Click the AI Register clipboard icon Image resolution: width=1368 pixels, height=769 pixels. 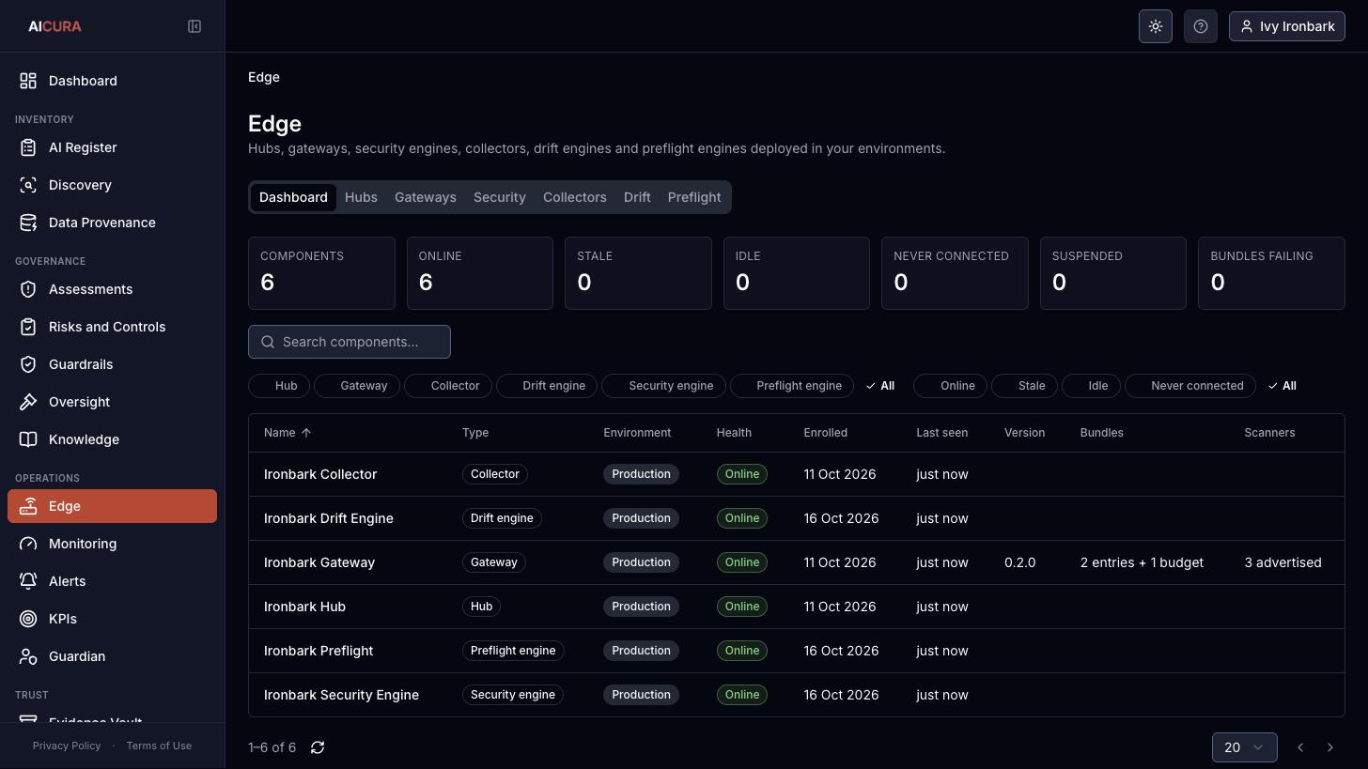[28, 147]
